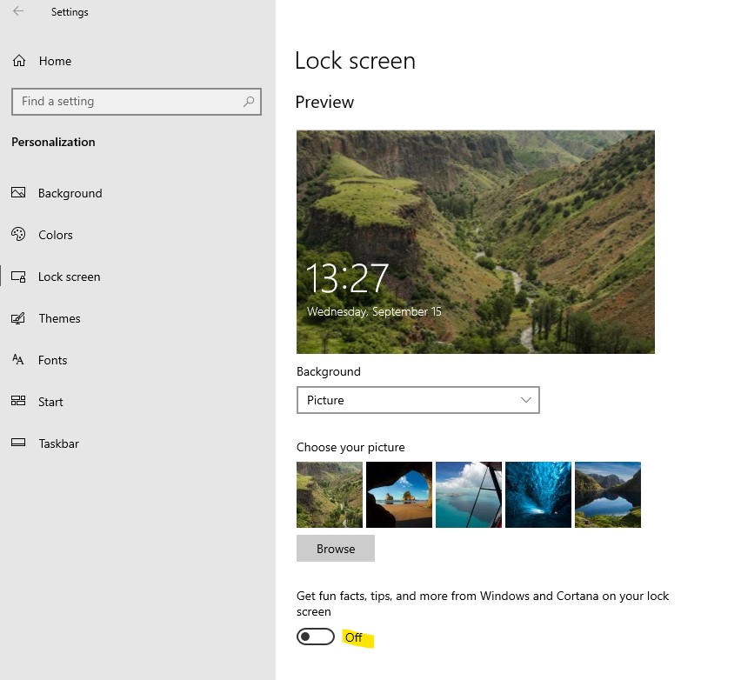741x680 pixels.
Task: Open the Colors settings page
Action: pyautogui.click(x=56, y=235)
